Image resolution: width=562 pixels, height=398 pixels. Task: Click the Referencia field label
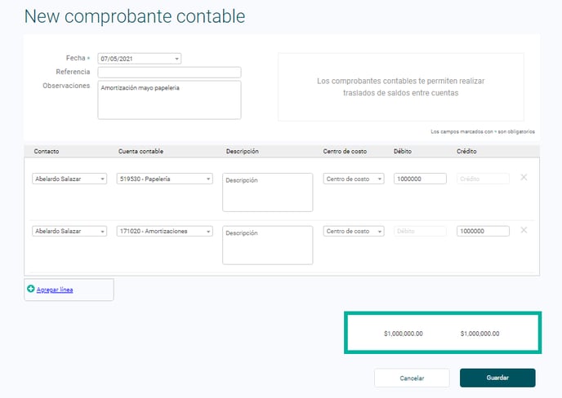point(73,72)
